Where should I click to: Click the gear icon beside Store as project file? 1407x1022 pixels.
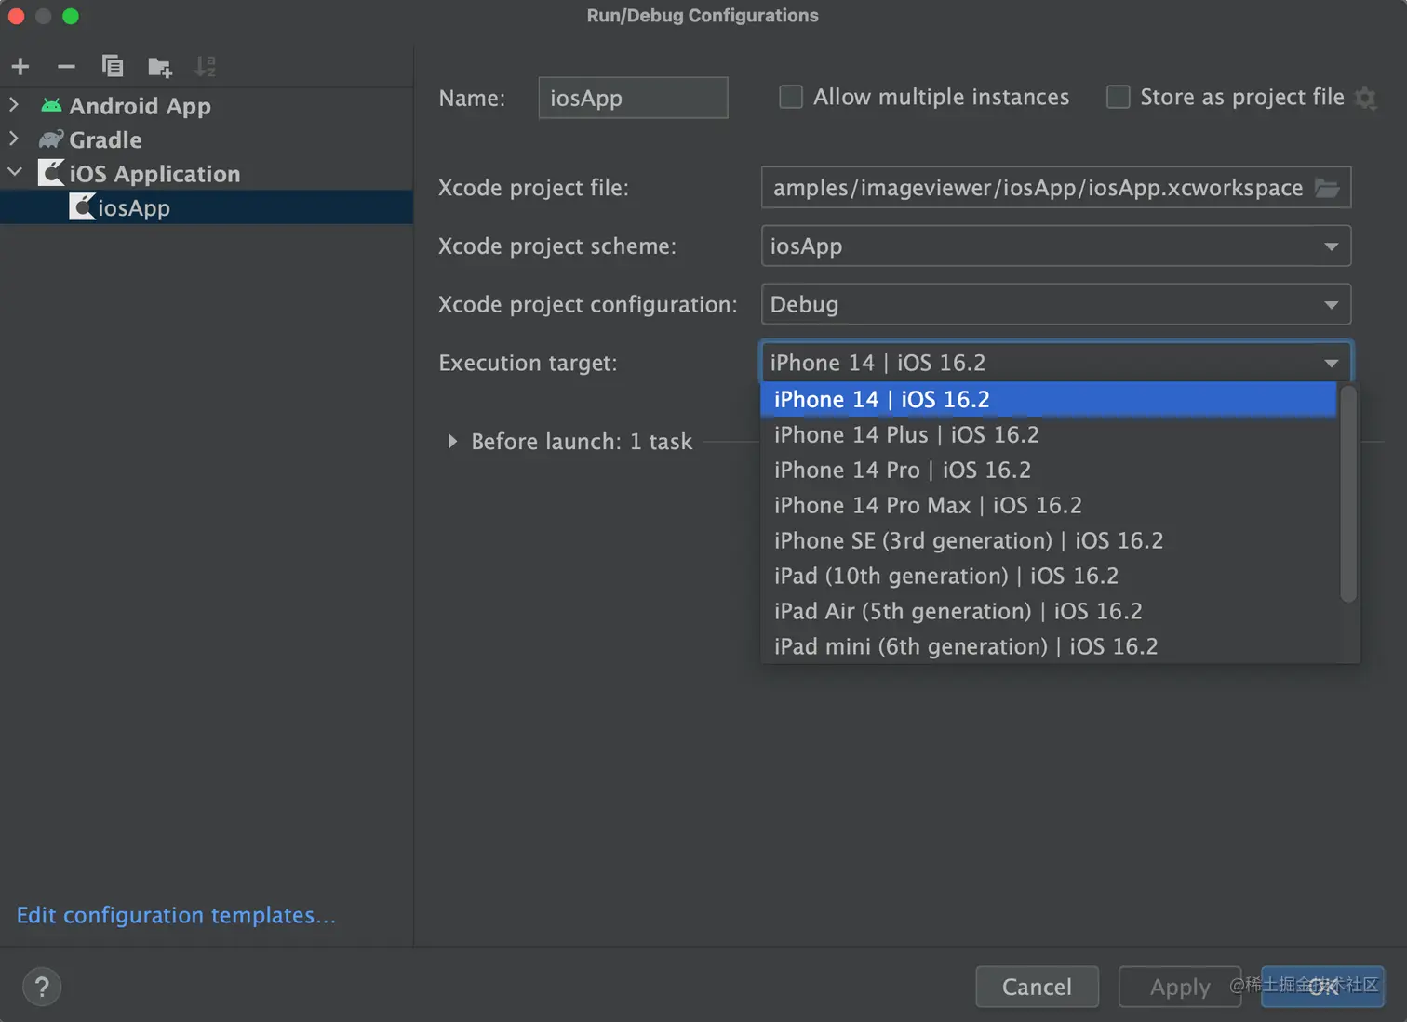coord(1365,98)
